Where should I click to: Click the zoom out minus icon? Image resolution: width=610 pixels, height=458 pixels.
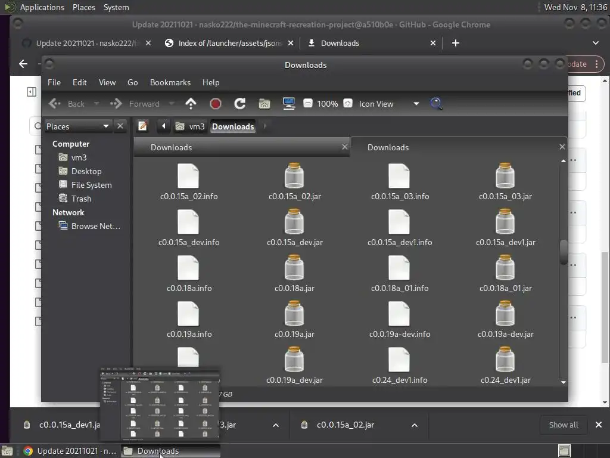click(x=308, y=103)
